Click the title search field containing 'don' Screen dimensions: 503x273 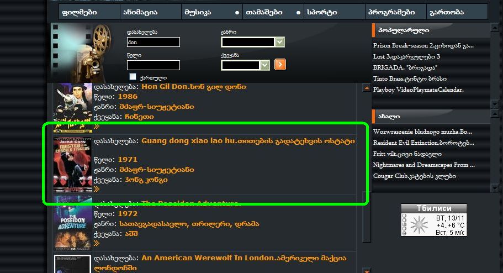[x=153, y=42]
